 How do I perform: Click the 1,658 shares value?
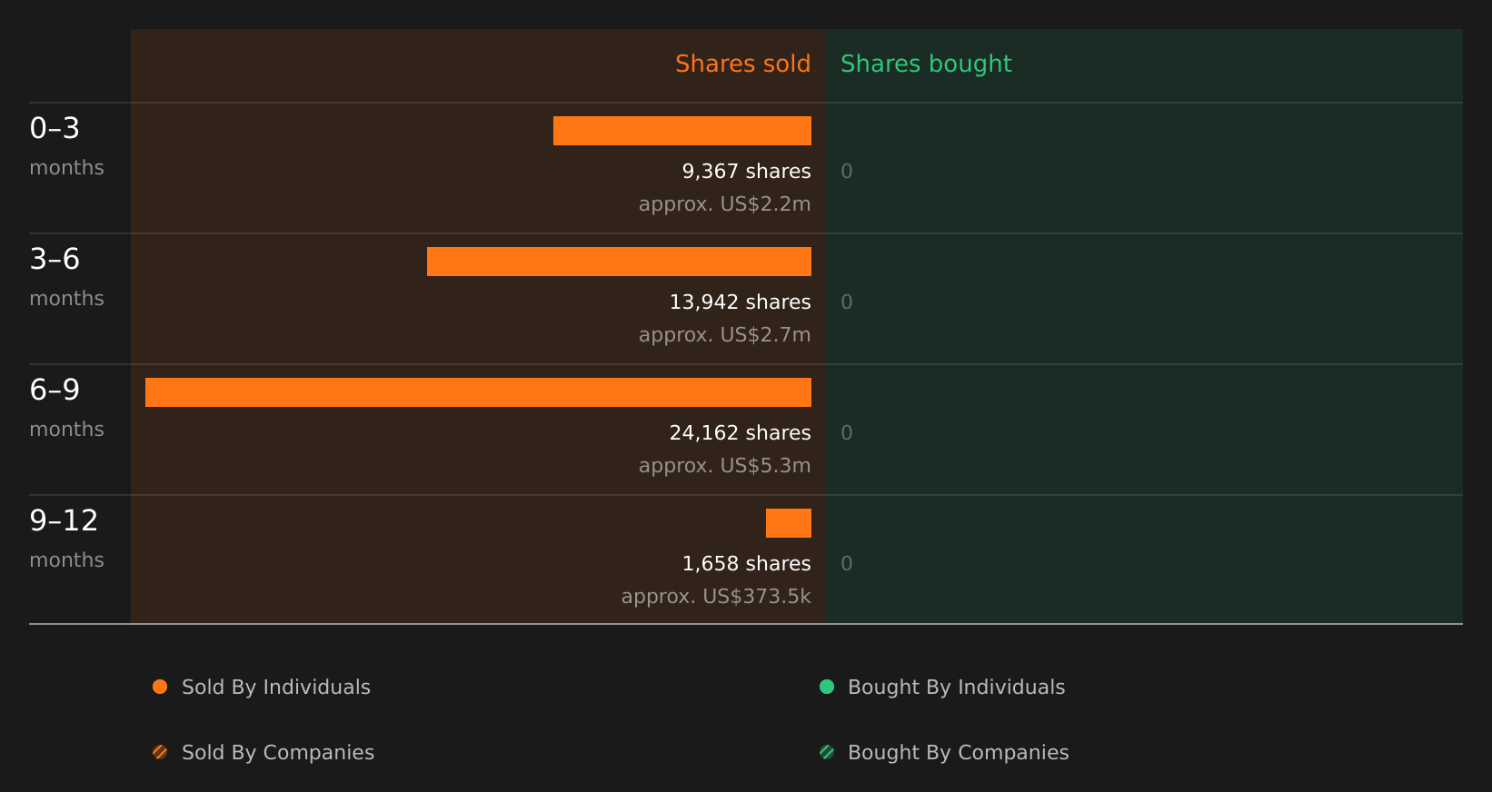click(x=747, y=564)
